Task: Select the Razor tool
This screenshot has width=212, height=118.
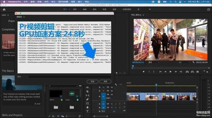Action: (x=87, y=92)
